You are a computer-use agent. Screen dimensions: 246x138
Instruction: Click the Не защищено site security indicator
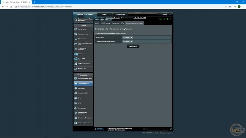pos(22,7)
